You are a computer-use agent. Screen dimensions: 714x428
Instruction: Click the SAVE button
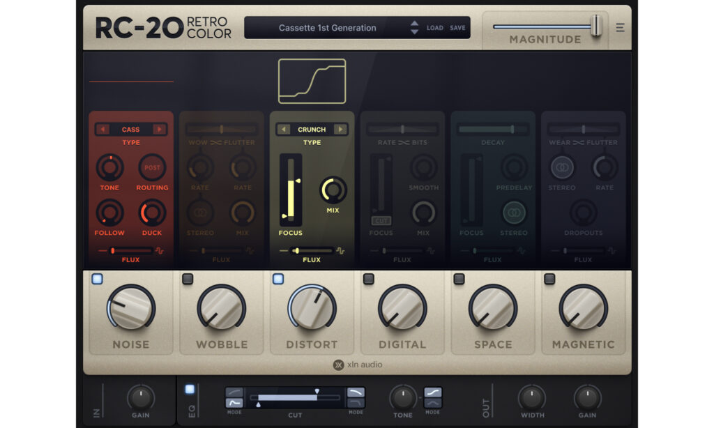point(458,27)
